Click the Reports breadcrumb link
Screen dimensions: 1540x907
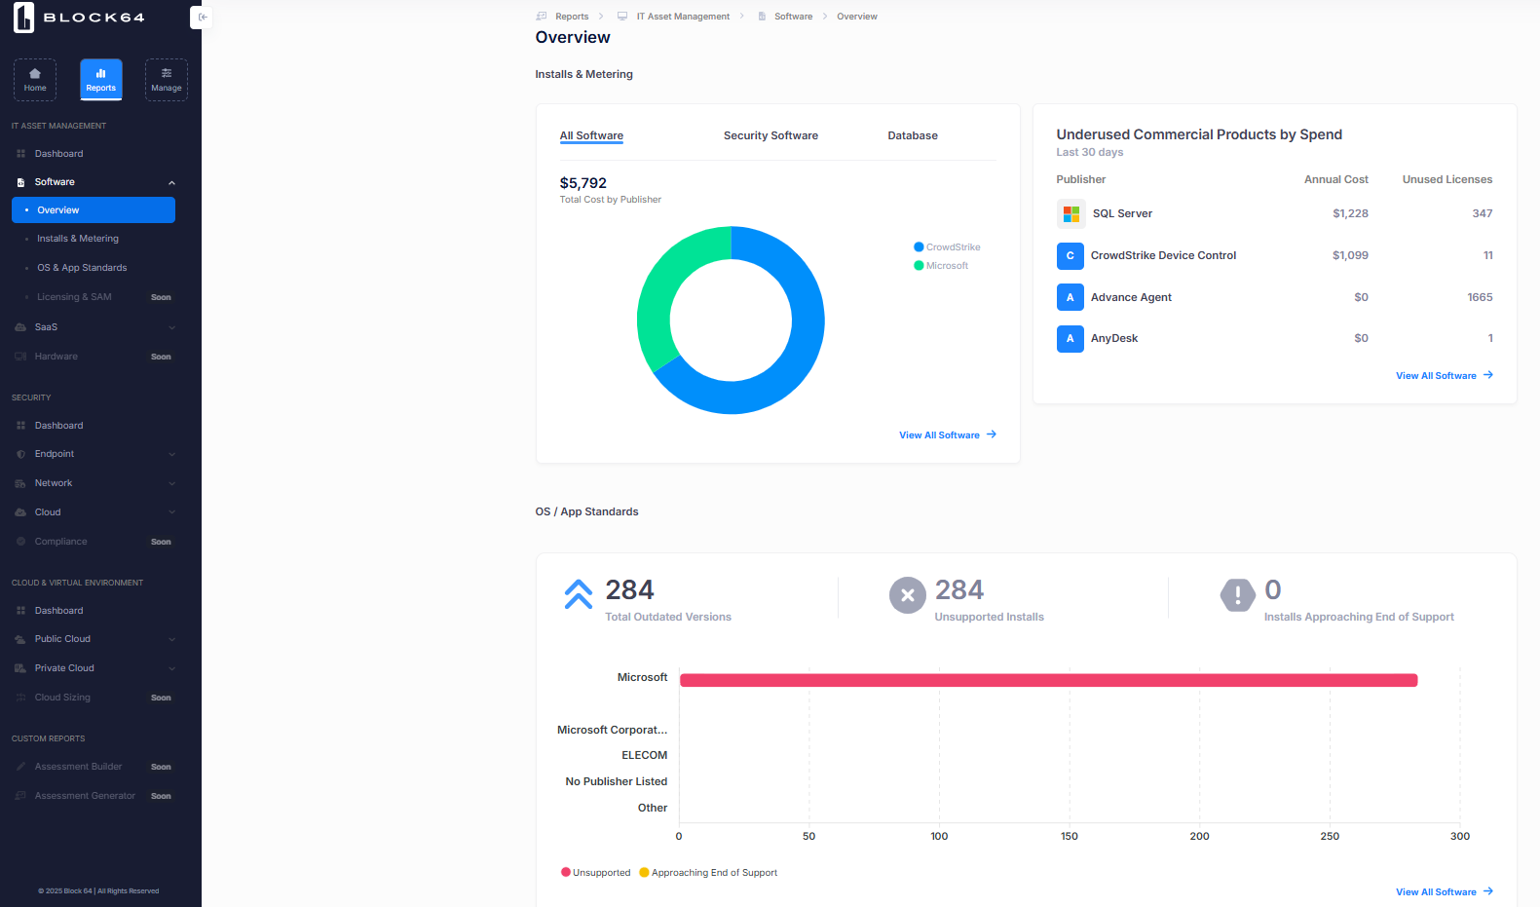(x=572, y=17)
